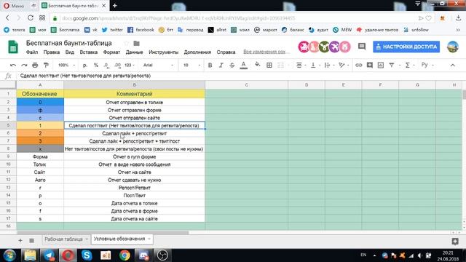The width and height of the screenshot is (466, 262).
Task: Open the Вид menu
Action: pyautogui.click(x=70, y=52)
